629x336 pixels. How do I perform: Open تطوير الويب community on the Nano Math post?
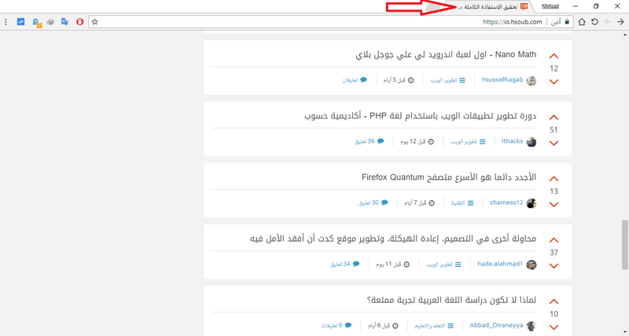[448, 81]
